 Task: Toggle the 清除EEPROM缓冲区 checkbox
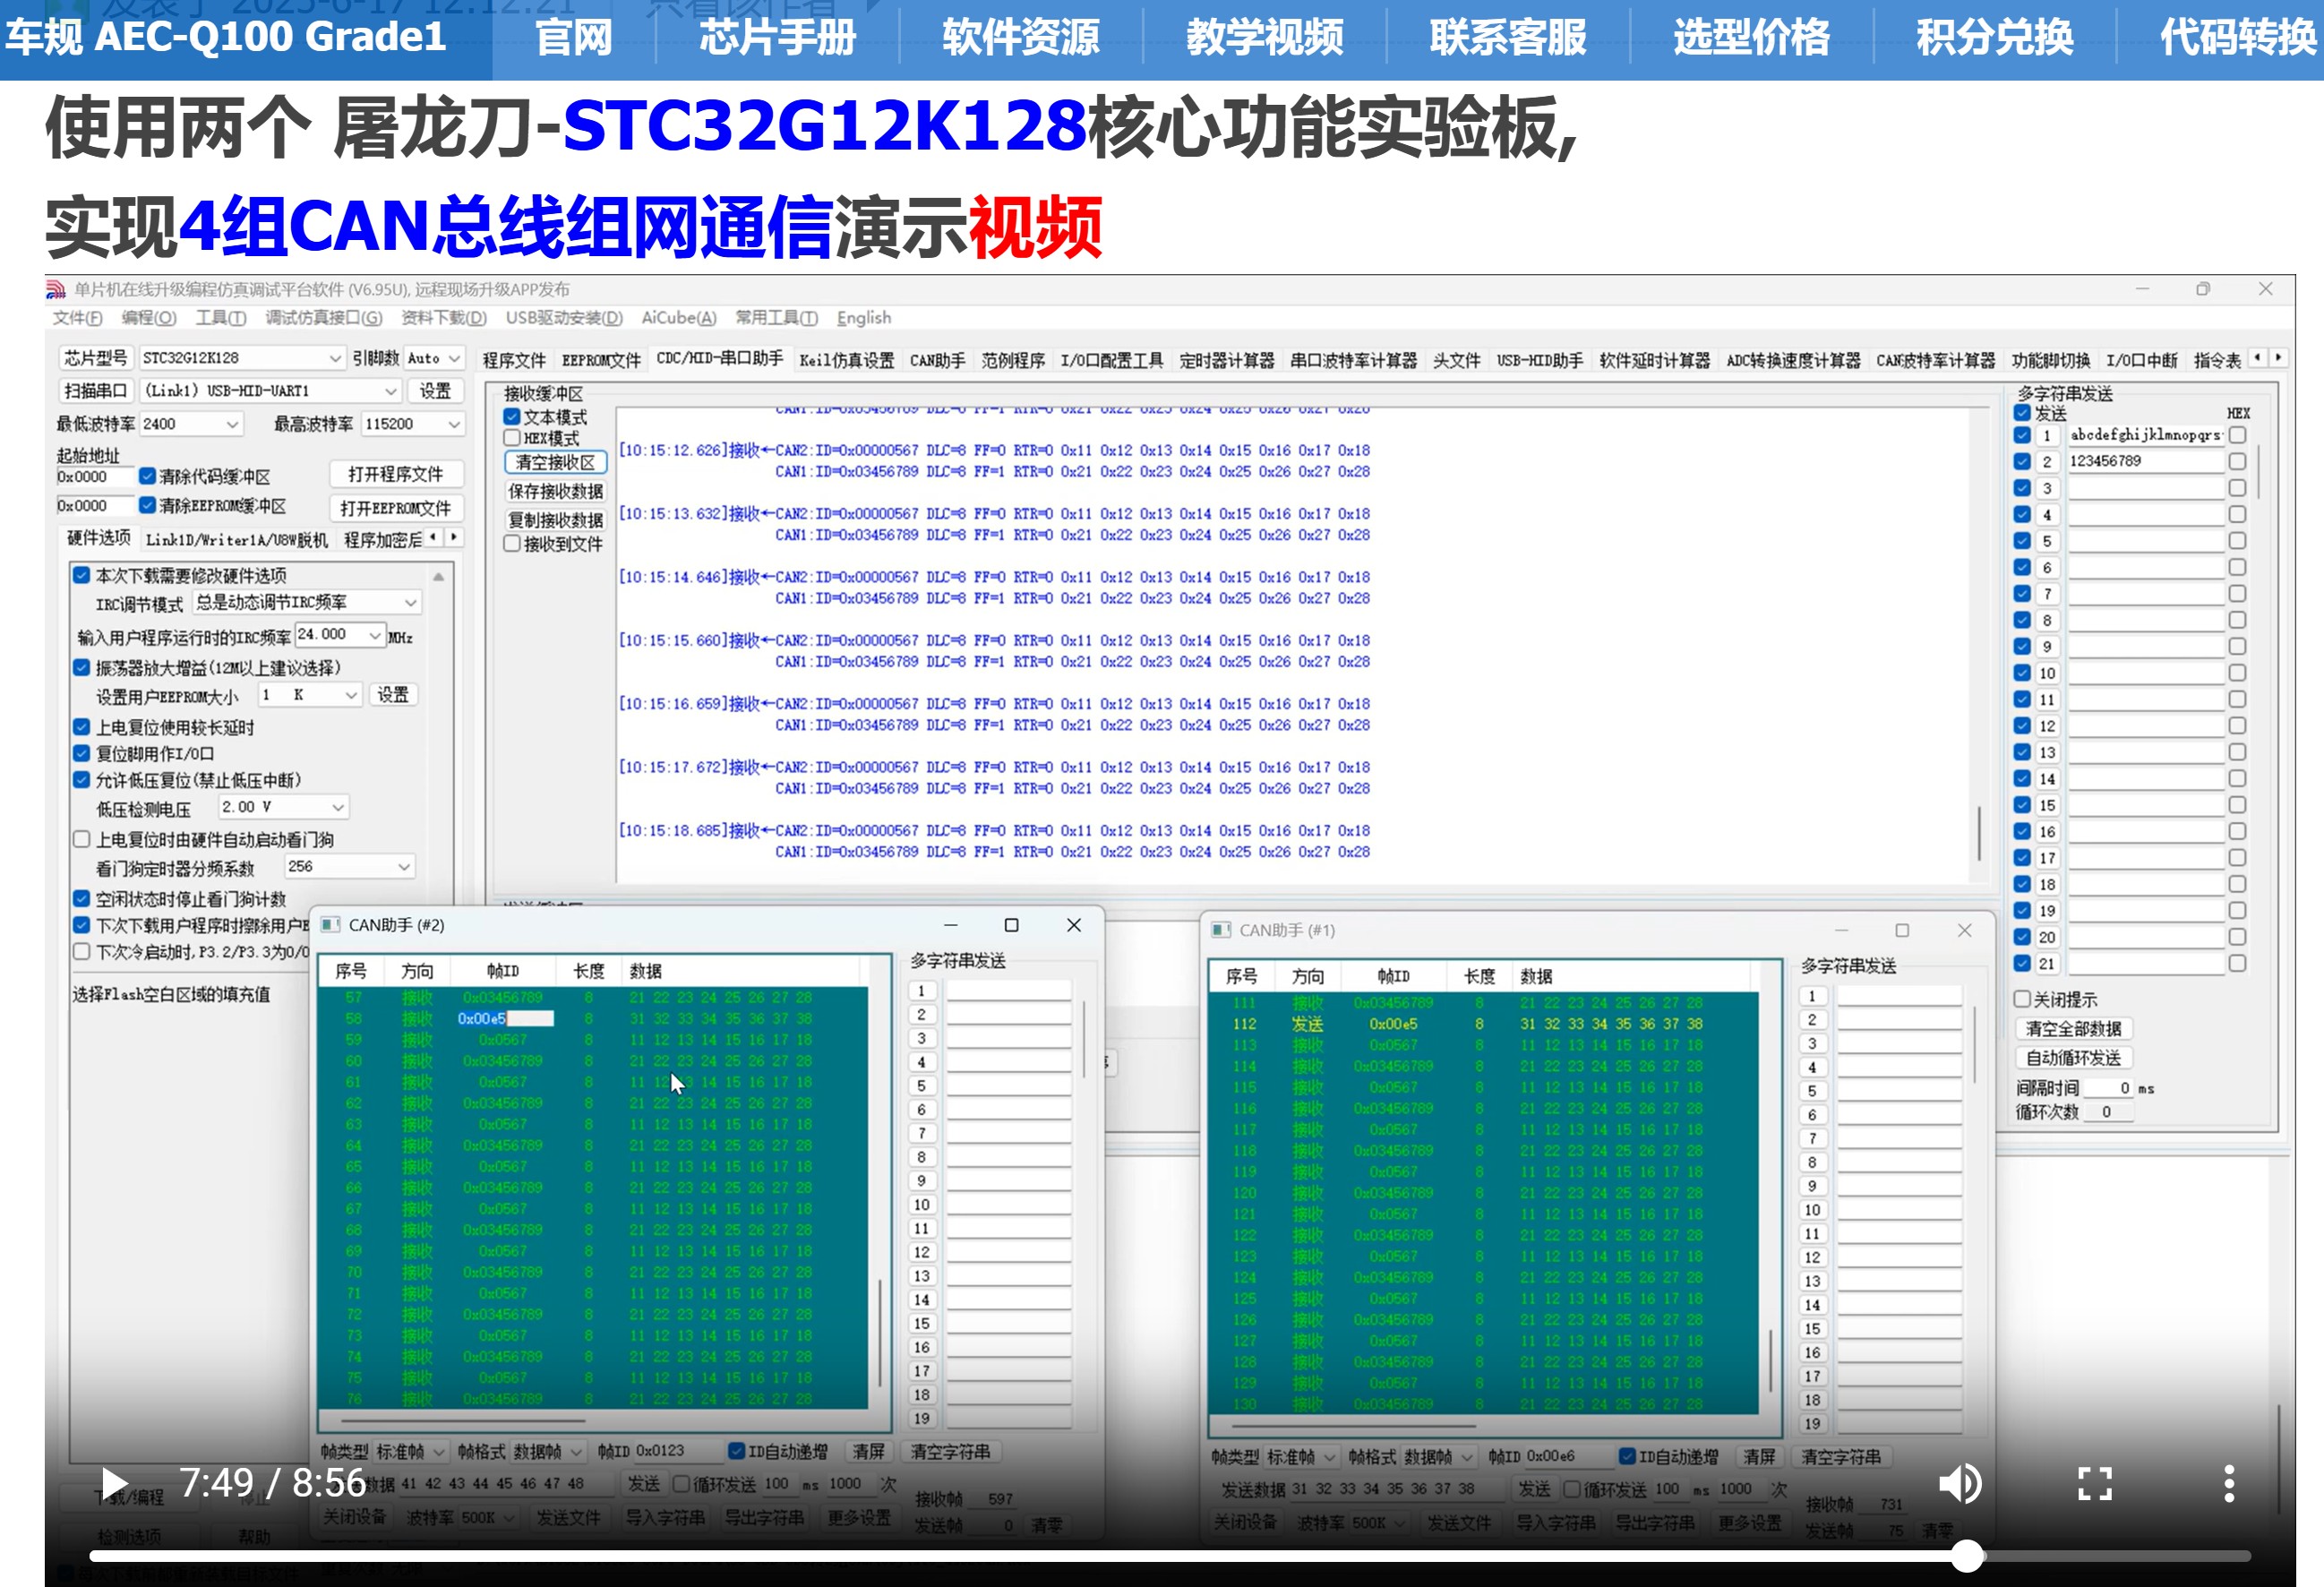click(147, 505)
